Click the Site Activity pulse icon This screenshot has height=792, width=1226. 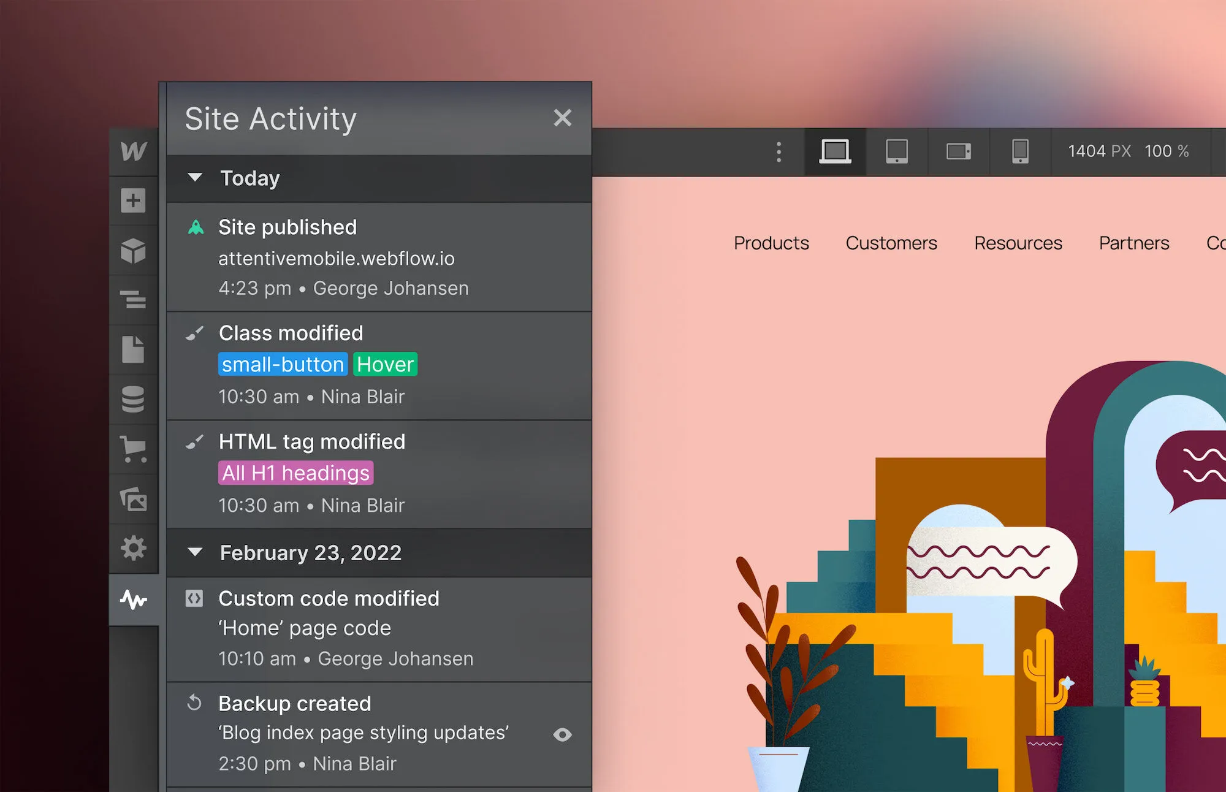(x=134, y=600)
